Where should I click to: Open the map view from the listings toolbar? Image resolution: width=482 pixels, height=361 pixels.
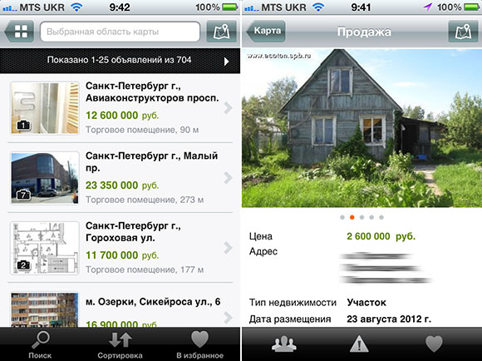[221, 32]
